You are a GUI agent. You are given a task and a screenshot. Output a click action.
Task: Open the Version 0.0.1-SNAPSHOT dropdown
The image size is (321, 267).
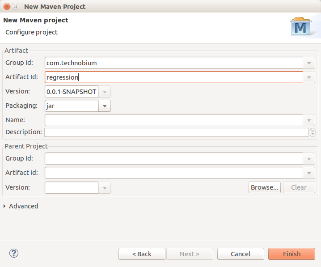(105, 92)
